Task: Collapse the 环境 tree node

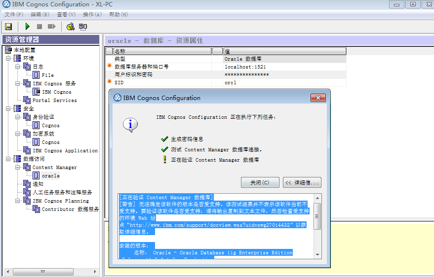Action: (8, 58)
